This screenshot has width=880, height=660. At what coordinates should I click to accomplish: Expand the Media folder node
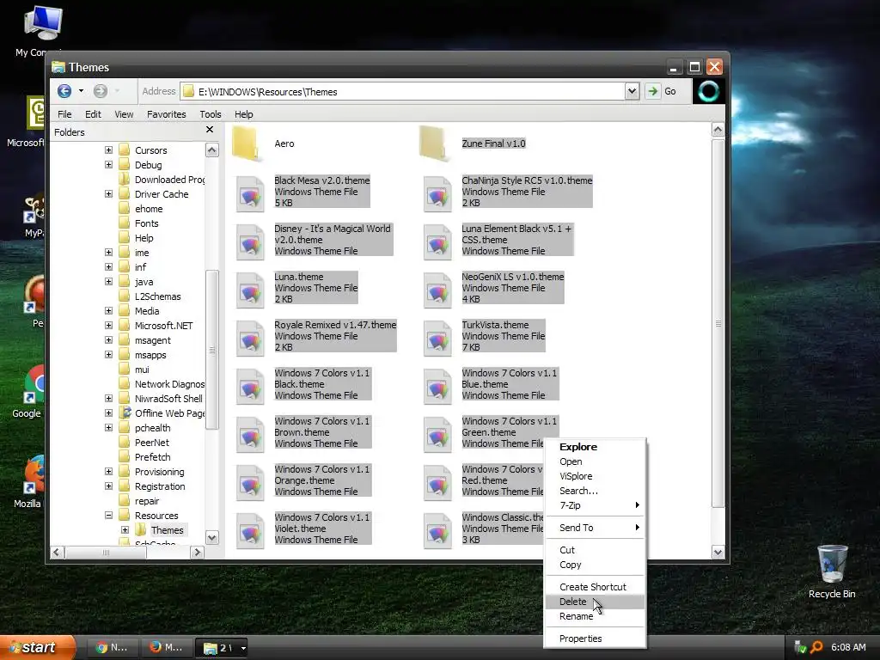108,310
